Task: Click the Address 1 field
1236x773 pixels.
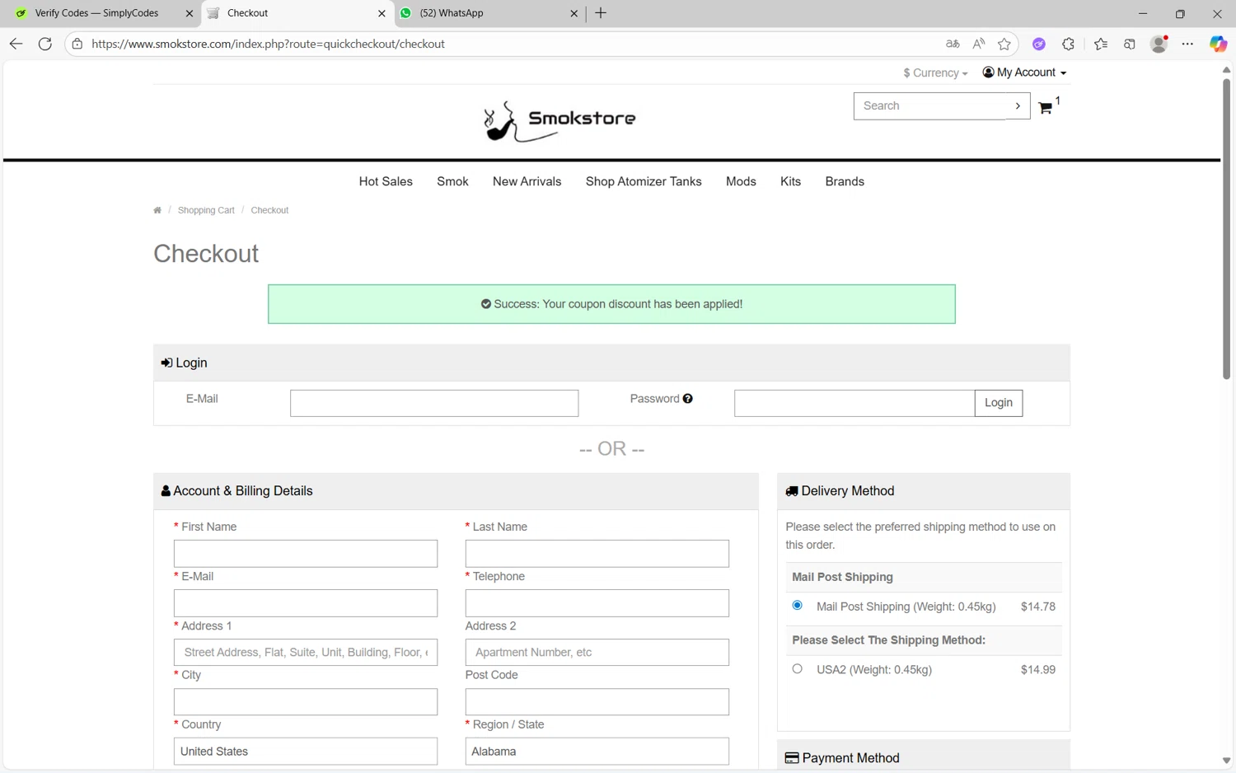Action: (306, 653)
